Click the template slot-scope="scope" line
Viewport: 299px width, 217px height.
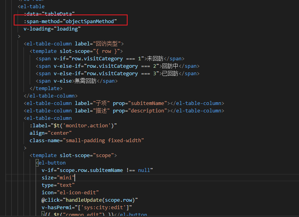click(73, 156)
